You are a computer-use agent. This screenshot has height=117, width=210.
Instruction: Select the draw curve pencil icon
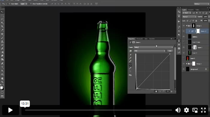[130, 68]
